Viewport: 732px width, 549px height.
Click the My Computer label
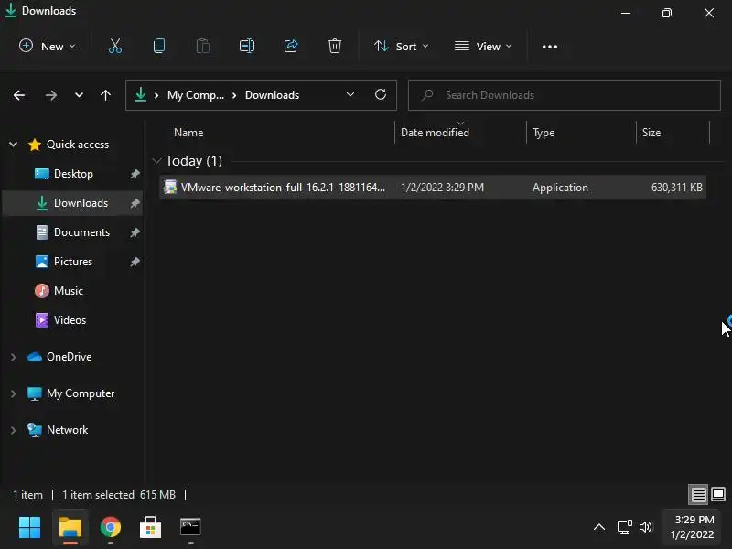click(x=81, y=393)
